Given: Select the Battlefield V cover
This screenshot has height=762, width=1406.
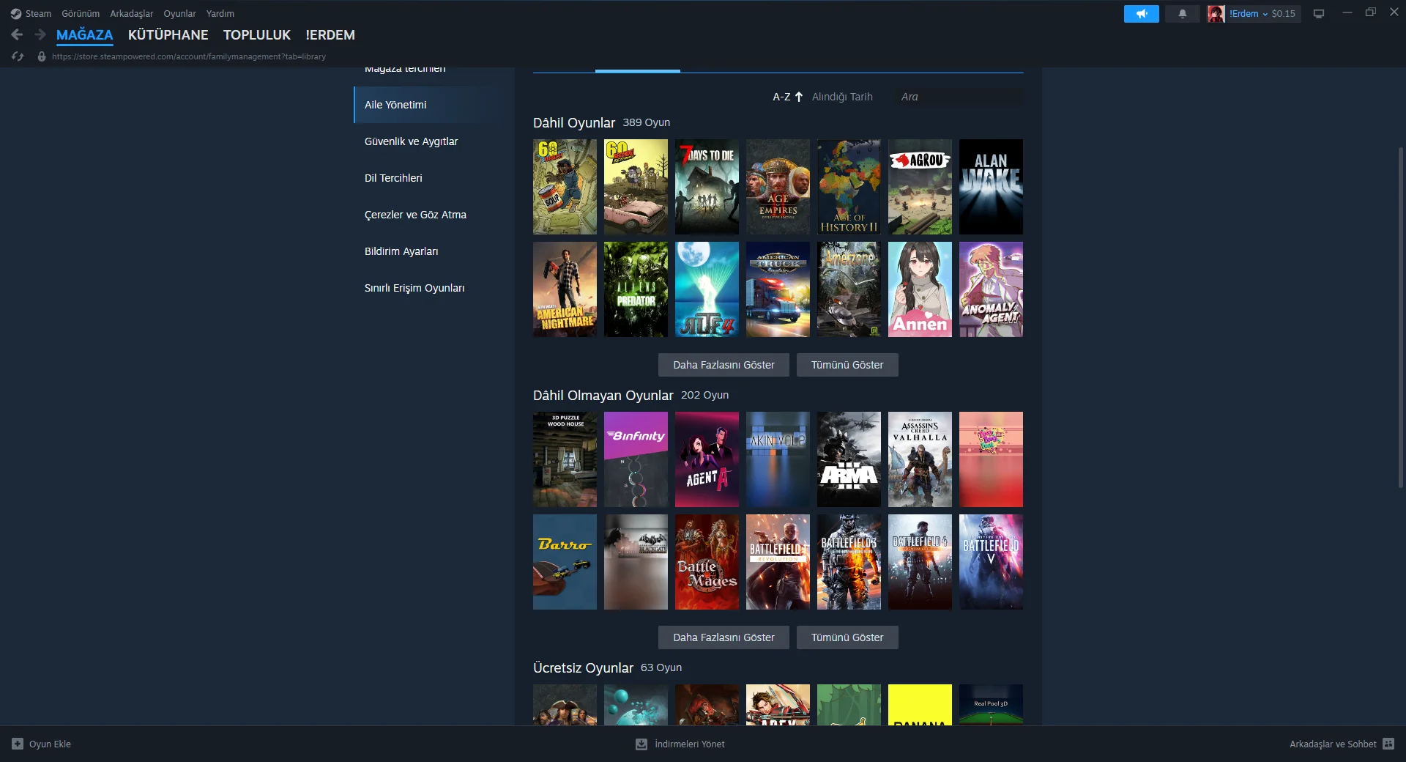Looking at the screenshot, I should (x=991, y=562).
